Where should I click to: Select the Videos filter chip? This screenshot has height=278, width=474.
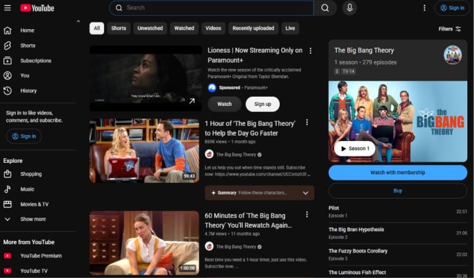213,28
